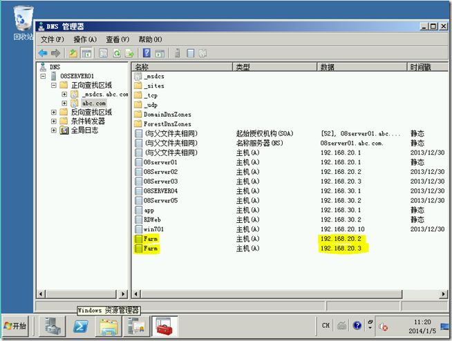Select the 08SERVER04 host record

290,191
